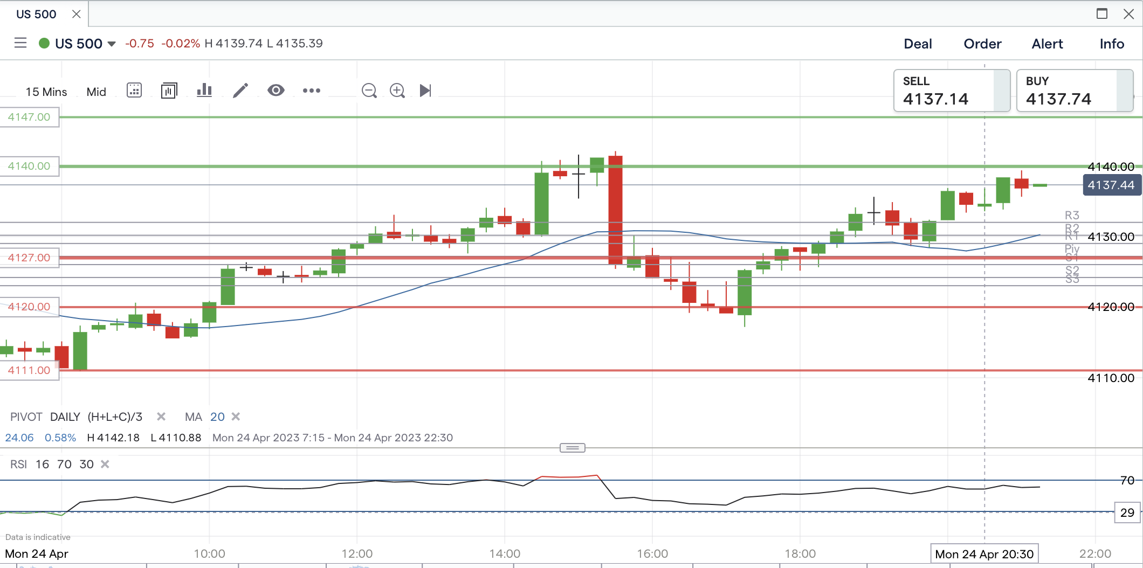Image resolution: width=1143 pixels, height=568 pixels.
Task: Select the 4140.00 green level label
Action: [29, 166]
